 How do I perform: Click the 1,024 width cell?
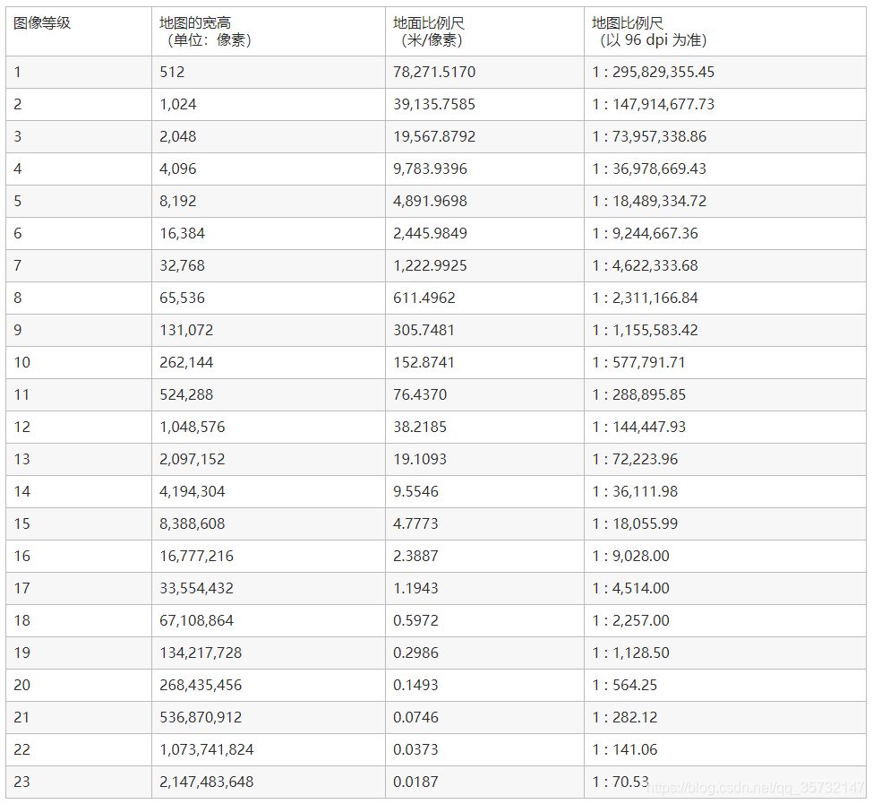pos(178,104)
